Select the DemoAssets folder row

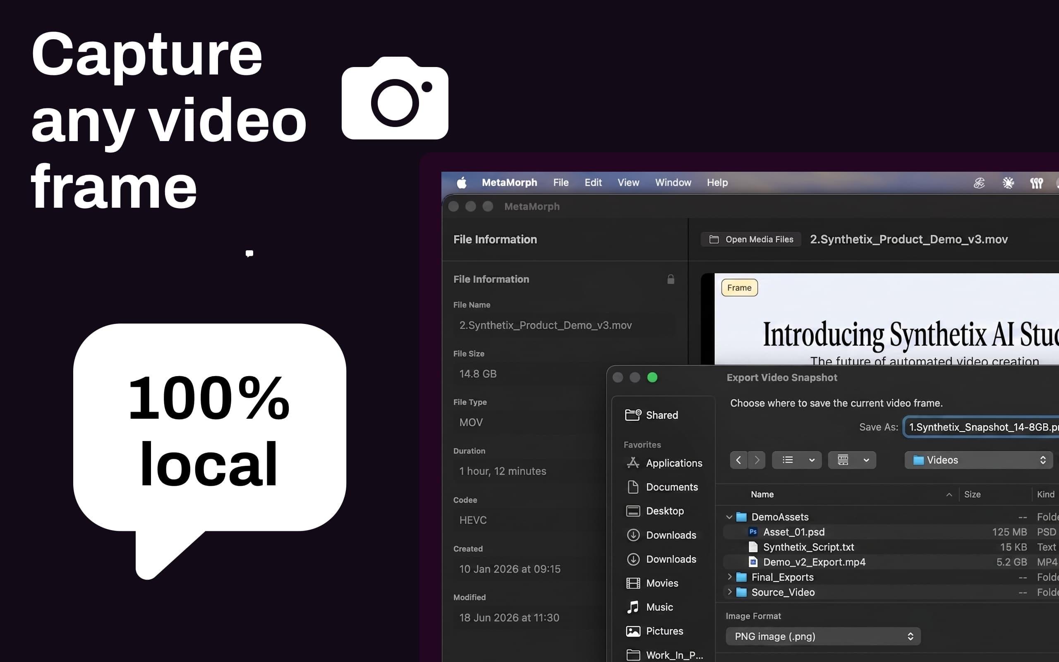click(891, 517)
